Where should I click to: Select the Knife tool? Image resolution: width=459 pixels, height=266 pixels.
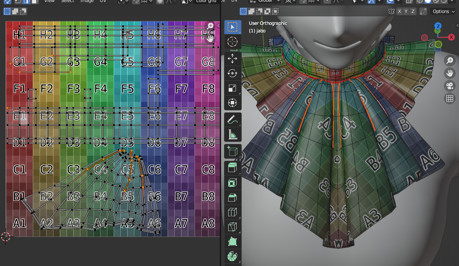232,227
